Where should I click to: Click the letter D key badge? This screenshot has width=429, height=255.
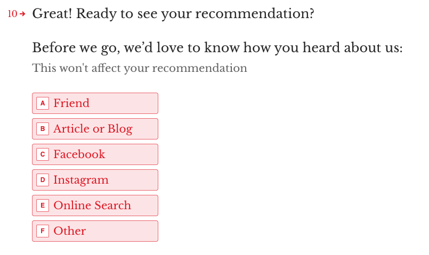(x=43, y=180)
